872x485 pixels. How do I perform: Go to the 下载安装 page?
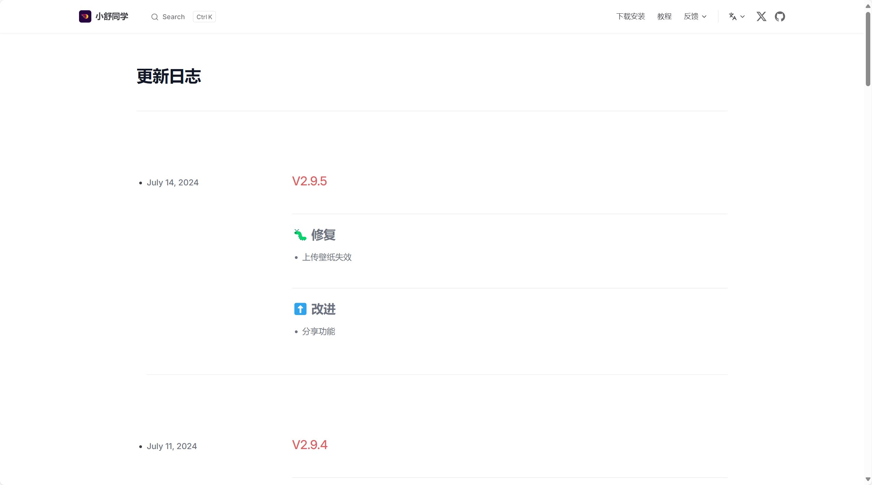[630, 16]
